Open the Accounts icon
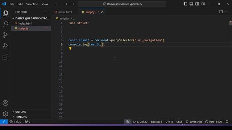This screenshot has height=130, width=232. 5,103
